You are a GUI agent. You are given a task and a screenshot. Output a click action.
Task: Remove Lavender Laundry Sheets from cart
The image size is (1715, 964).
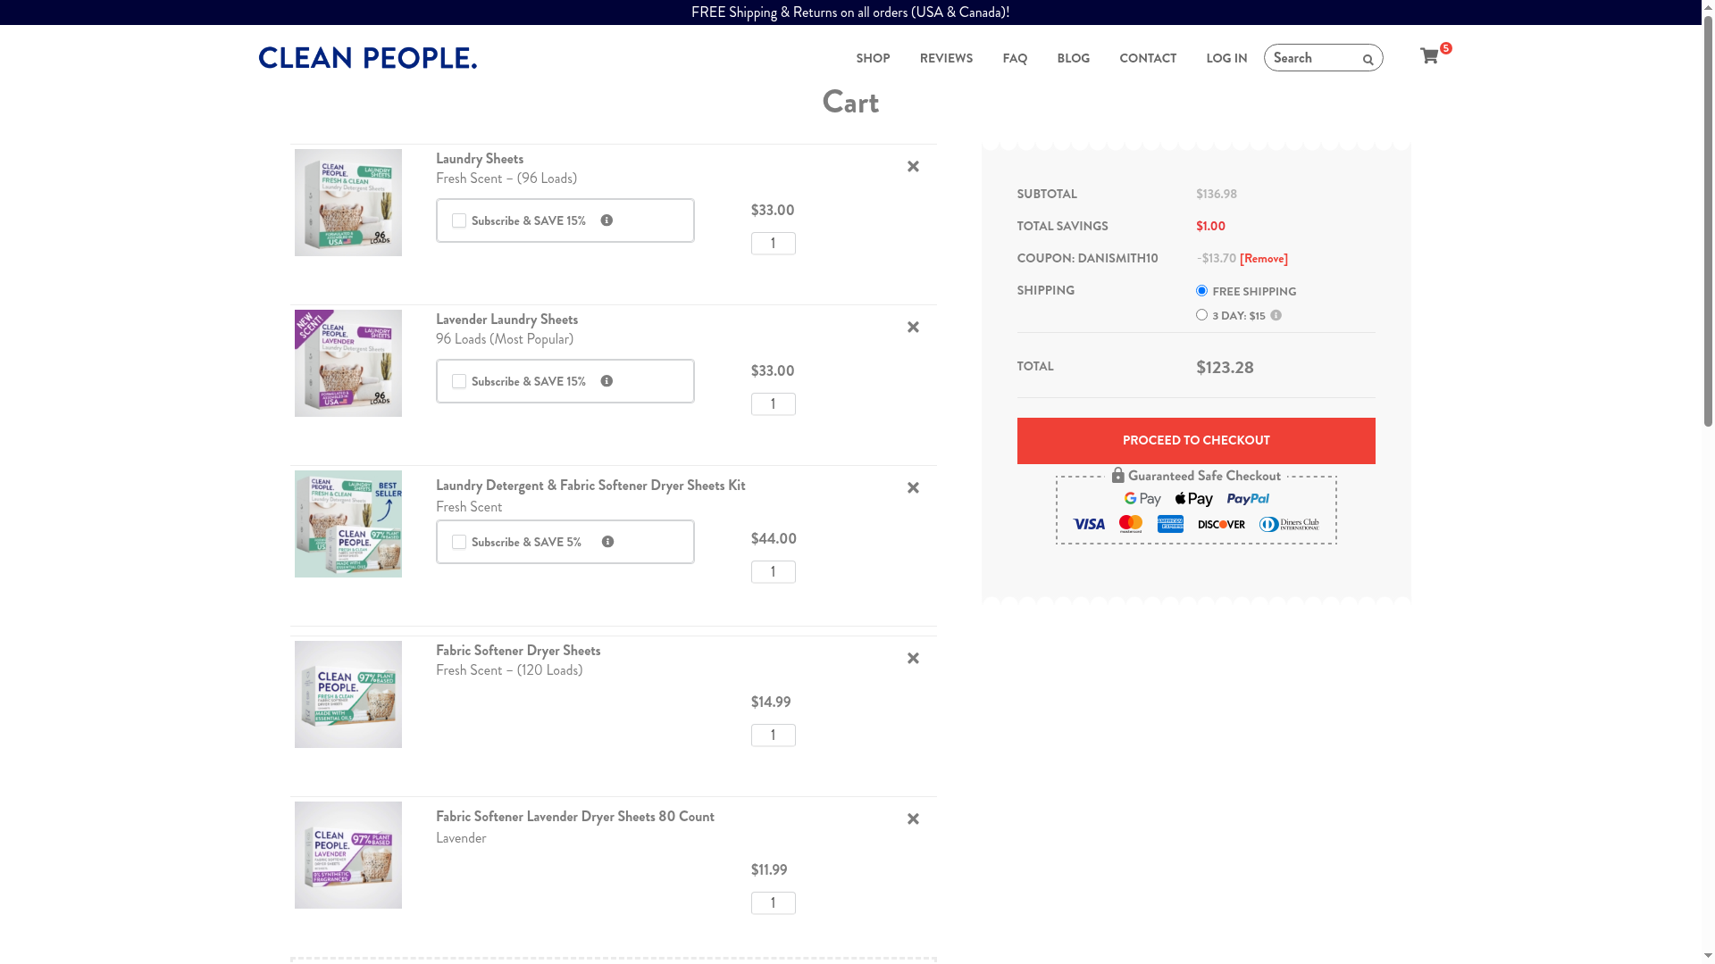pyautogui.click(x=913, y=328)
